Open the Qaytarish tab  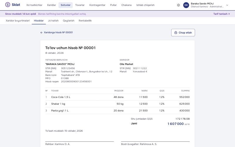tap(69, 21)
